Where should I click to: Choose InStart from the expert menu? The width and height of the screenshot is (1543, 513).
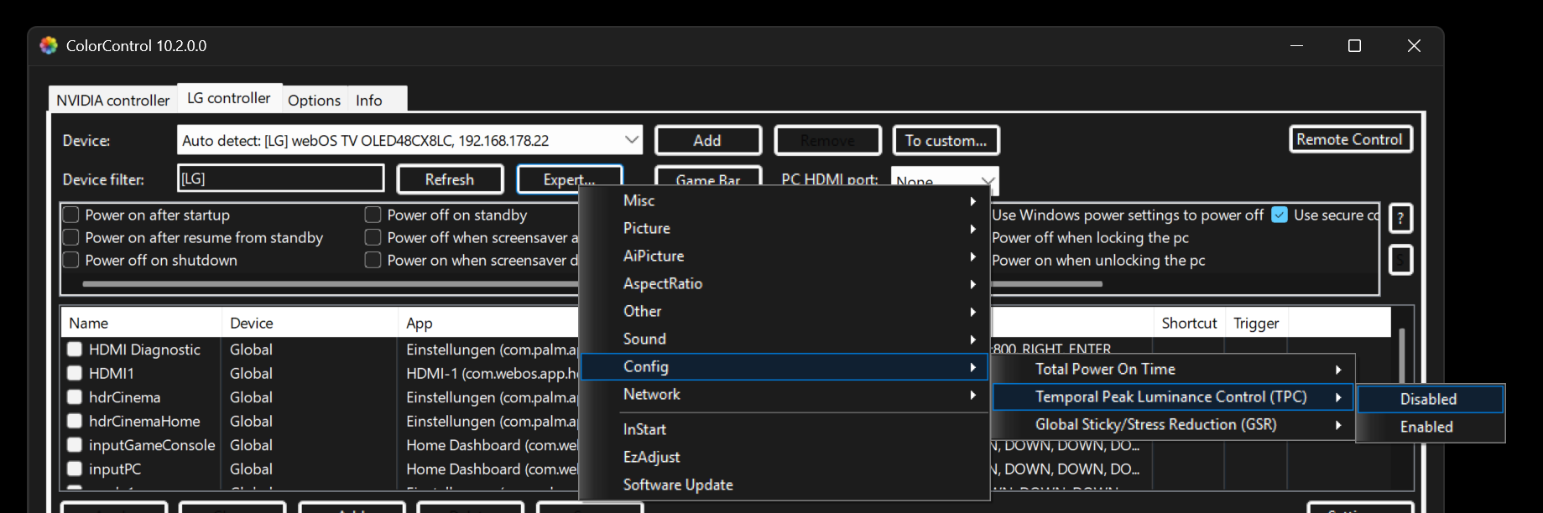point(785,429)
